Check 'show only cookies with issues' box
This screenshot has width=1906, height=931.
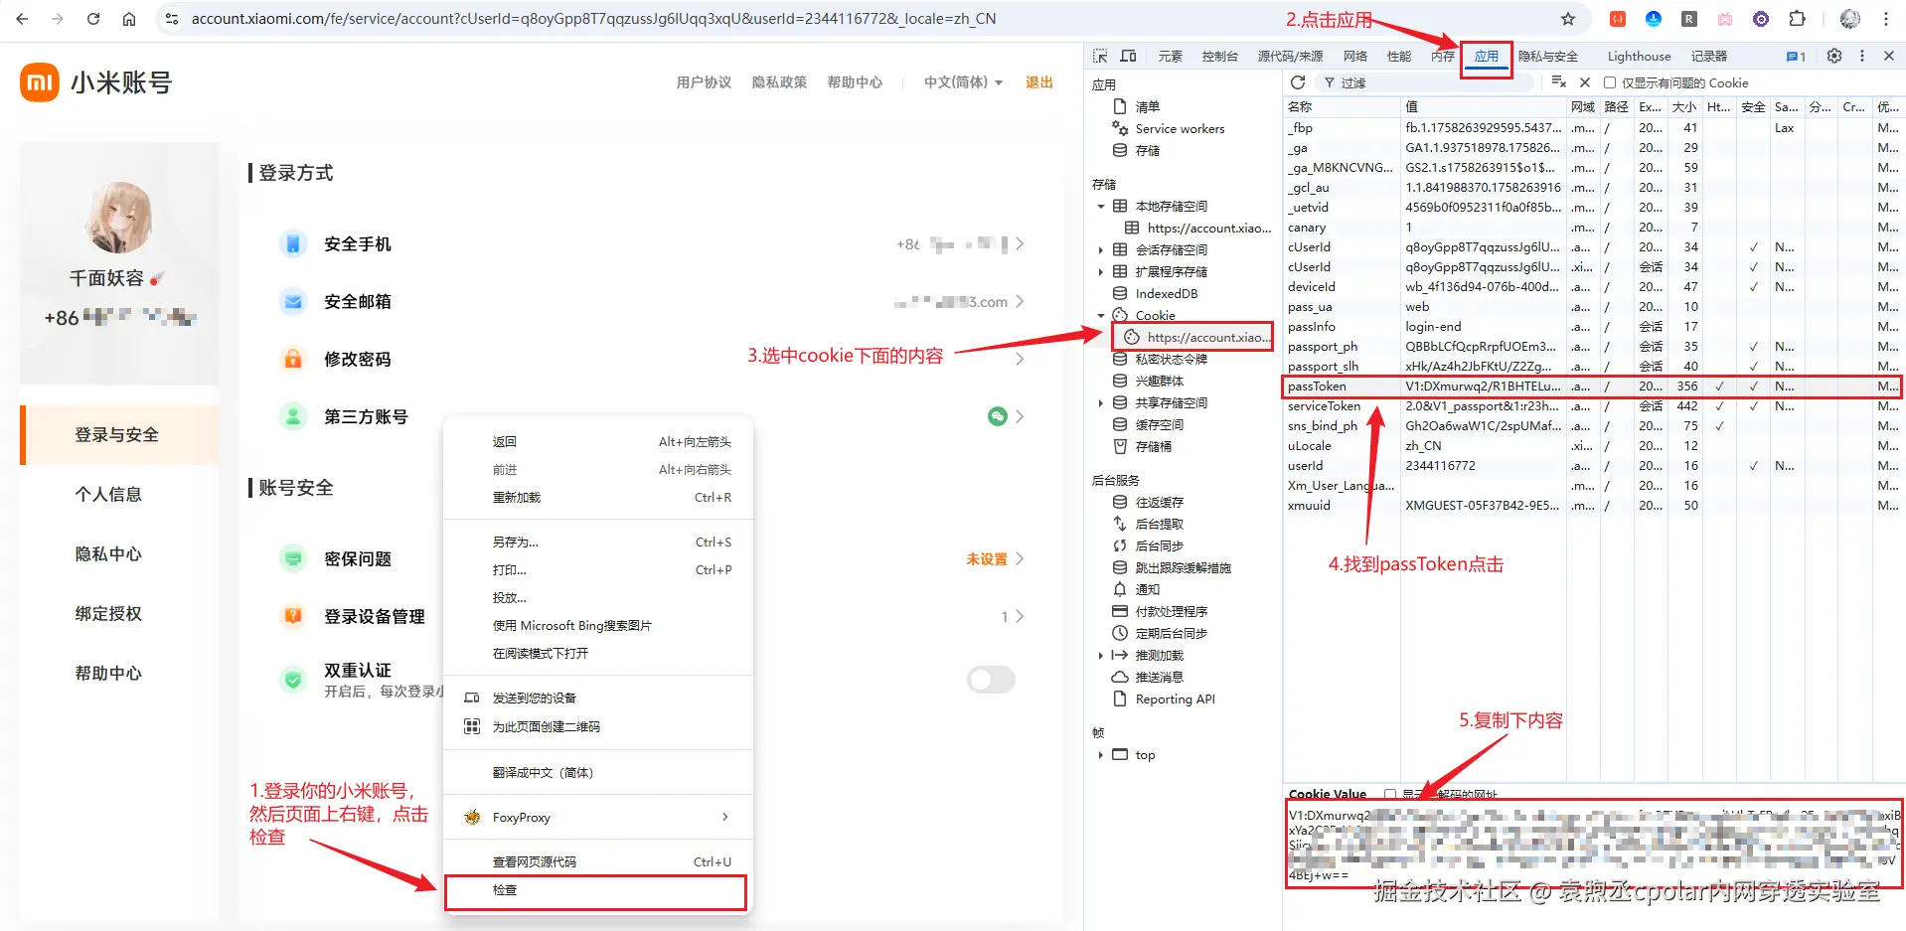pyautogui.click(x=1610, y=83)
